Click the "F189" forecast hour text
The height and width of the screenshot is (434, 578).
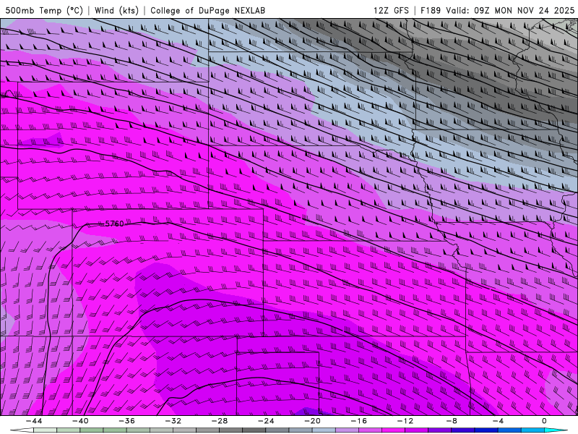click(x=431, y=10)
